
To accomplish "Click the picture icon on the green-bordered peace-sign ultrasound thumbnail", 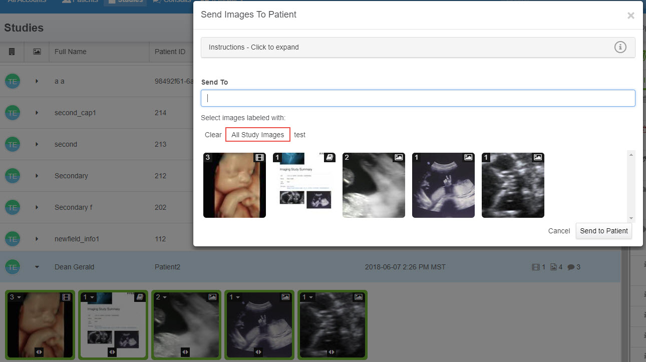I will [x=285, y=297].
